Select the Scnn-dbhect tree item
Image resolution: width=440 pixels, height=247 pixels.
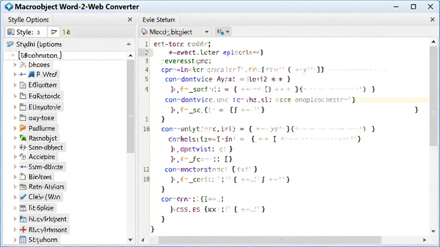click(x=43, y=148)
